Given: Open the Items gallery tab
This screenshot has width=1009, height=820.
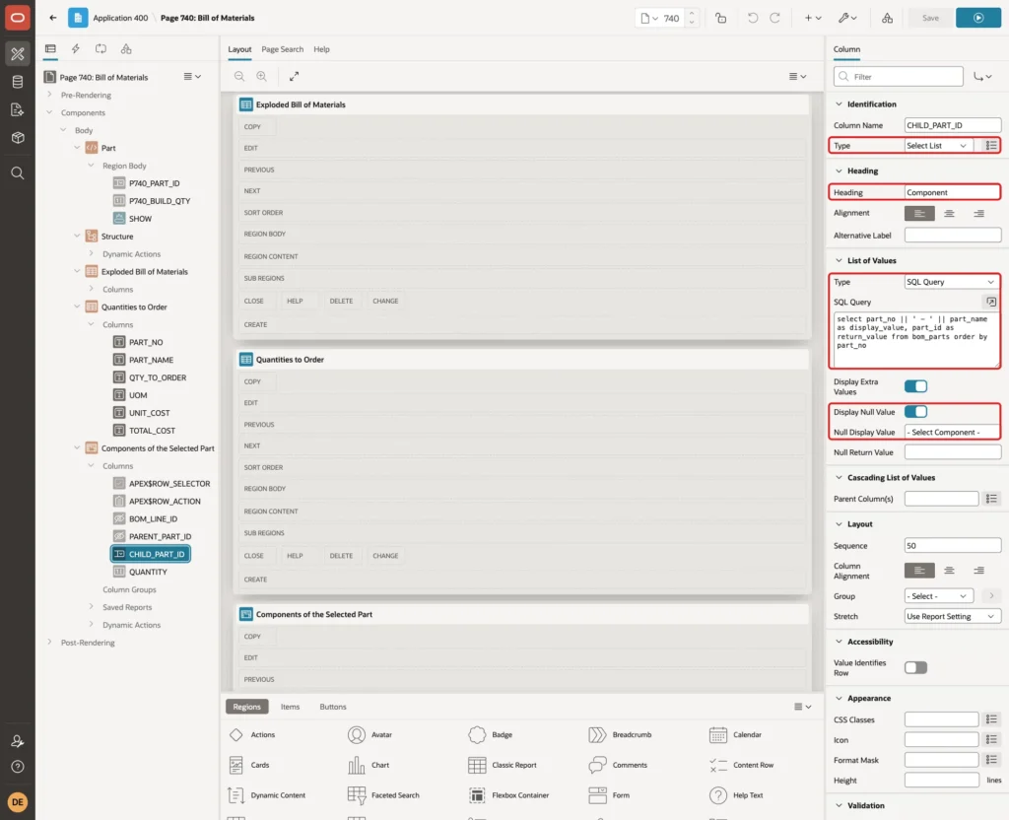Looking at the screenshot, I should [291, 707].
